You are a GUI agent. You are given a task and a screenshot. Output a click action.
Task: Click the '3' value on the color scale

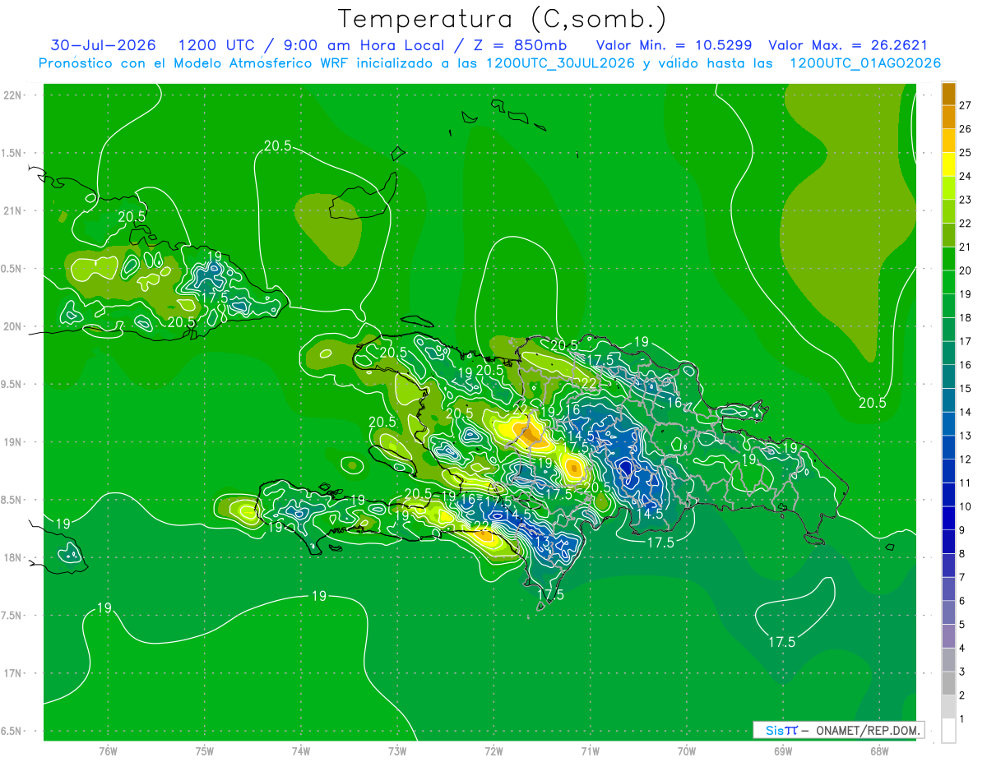[962, 672]
